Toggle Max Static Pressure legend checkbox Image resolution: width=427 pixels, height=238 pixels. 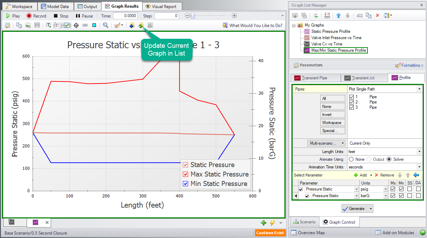click(186, 174)
